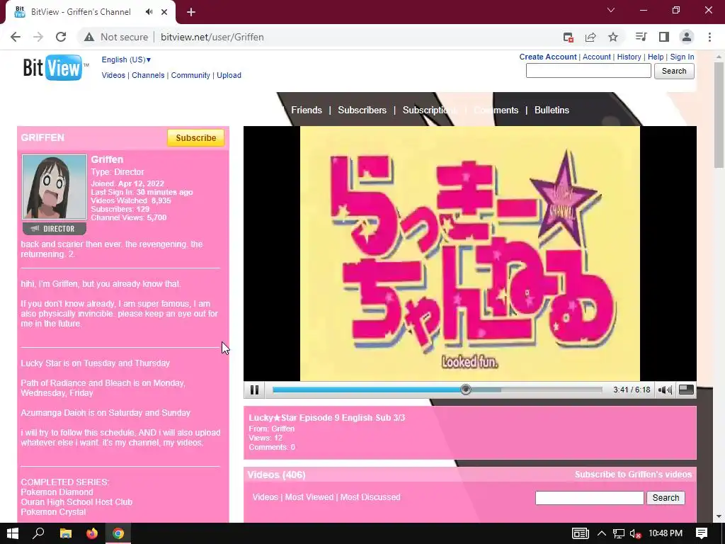Open the Subscriptions channel tab
Viewport: 725px width, 544px height.
coord(430,110)
